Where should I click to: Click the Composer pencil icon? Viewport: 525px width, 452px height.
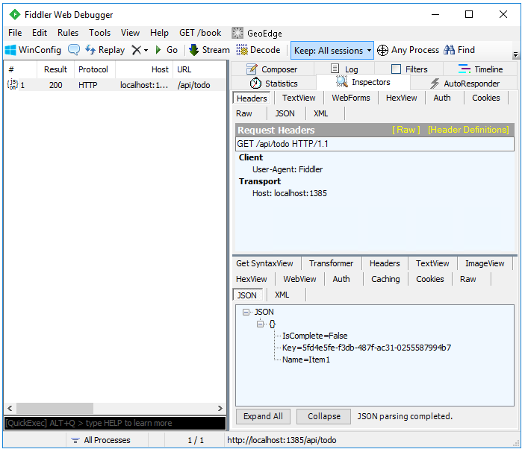pos(252,69)
